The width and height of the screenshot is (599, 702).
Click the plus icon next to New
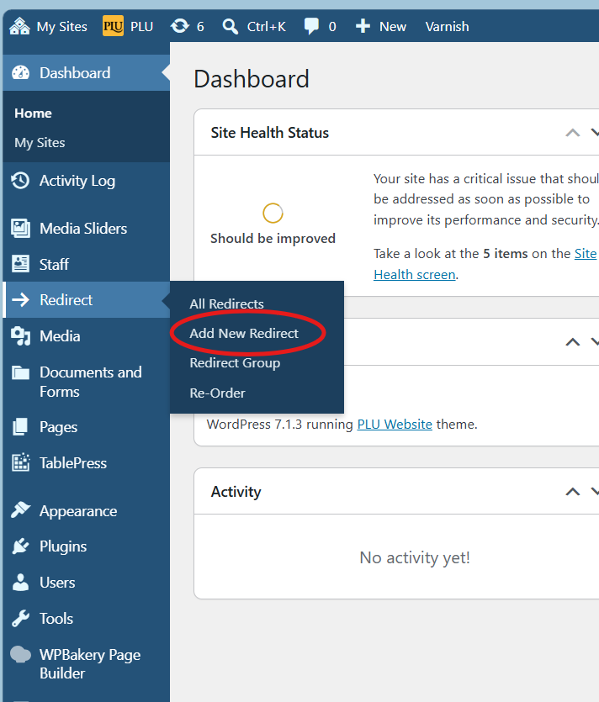click(x=363, y=26)
